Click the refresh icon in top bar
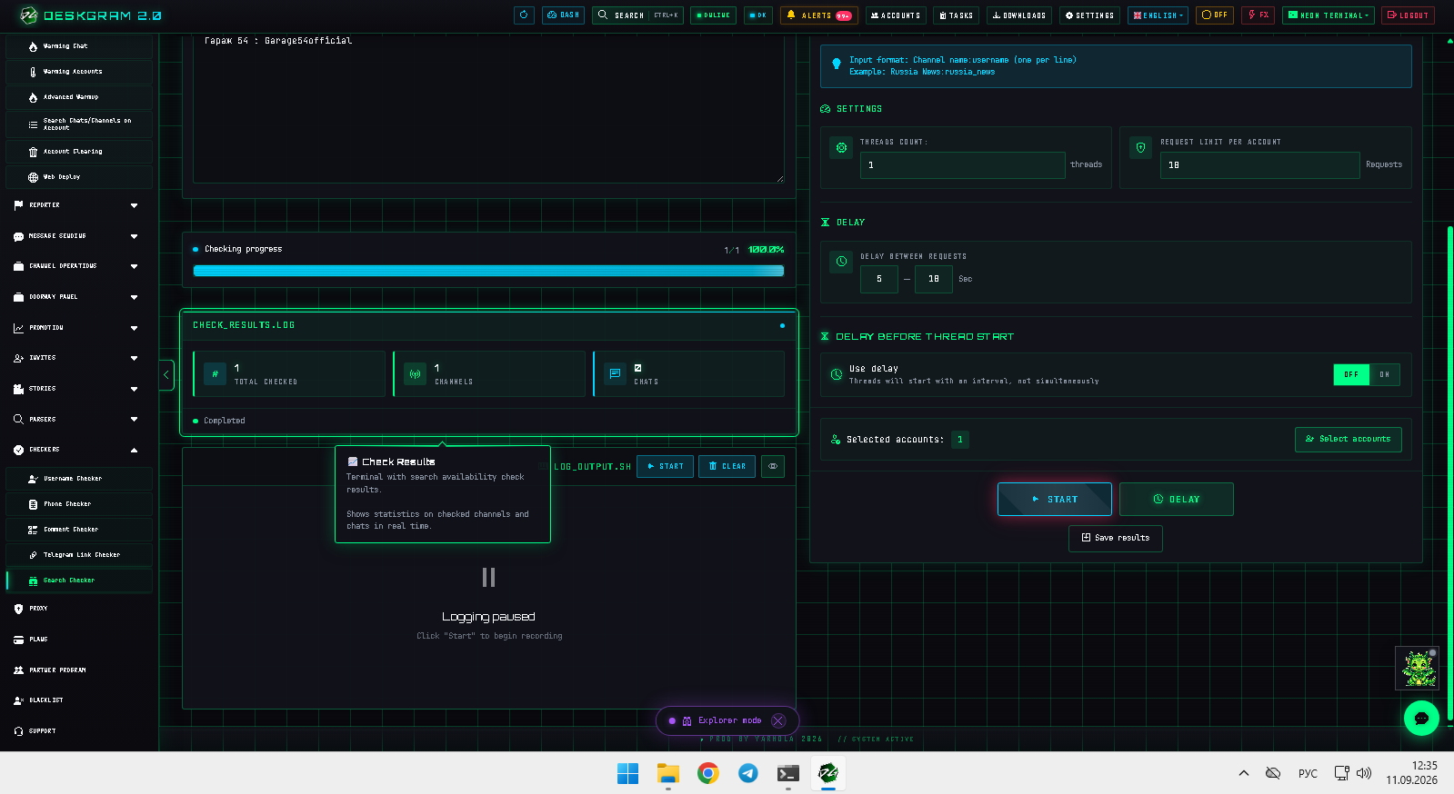 pos(524,15)
